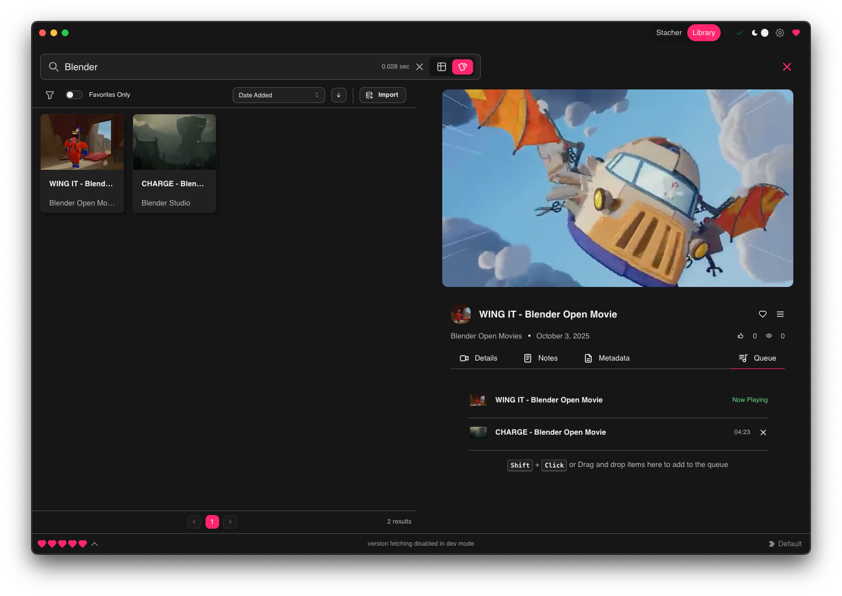Click the WING IT - Blender Open Movie heading

tap(548, 315)
